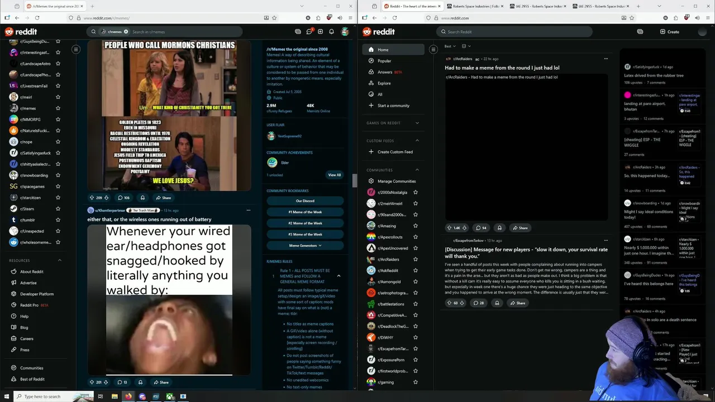The height and width of the screenshot is (402, 715).
Task: Open recent post 'Latex drived from the rubber tree'
Action: coord(654,75)
